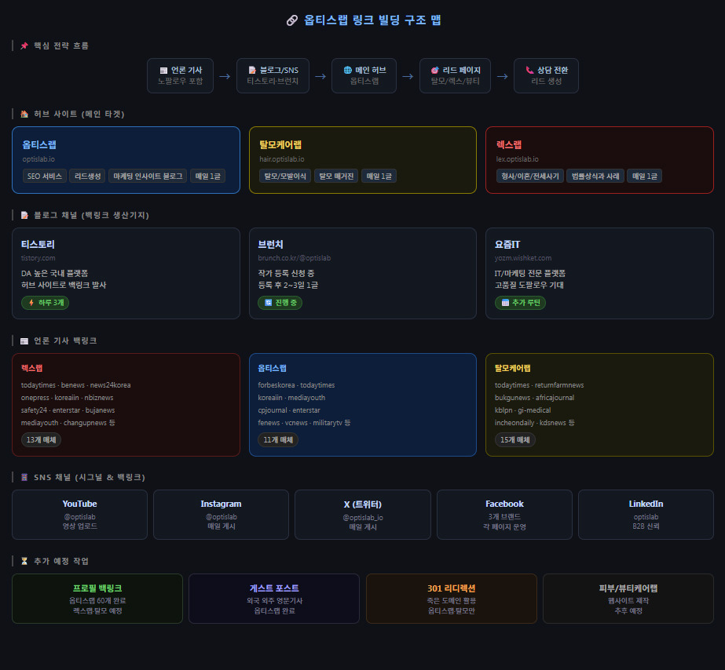Click the text 'safety24 · enterstar · bujanews'

pos(68,410)
